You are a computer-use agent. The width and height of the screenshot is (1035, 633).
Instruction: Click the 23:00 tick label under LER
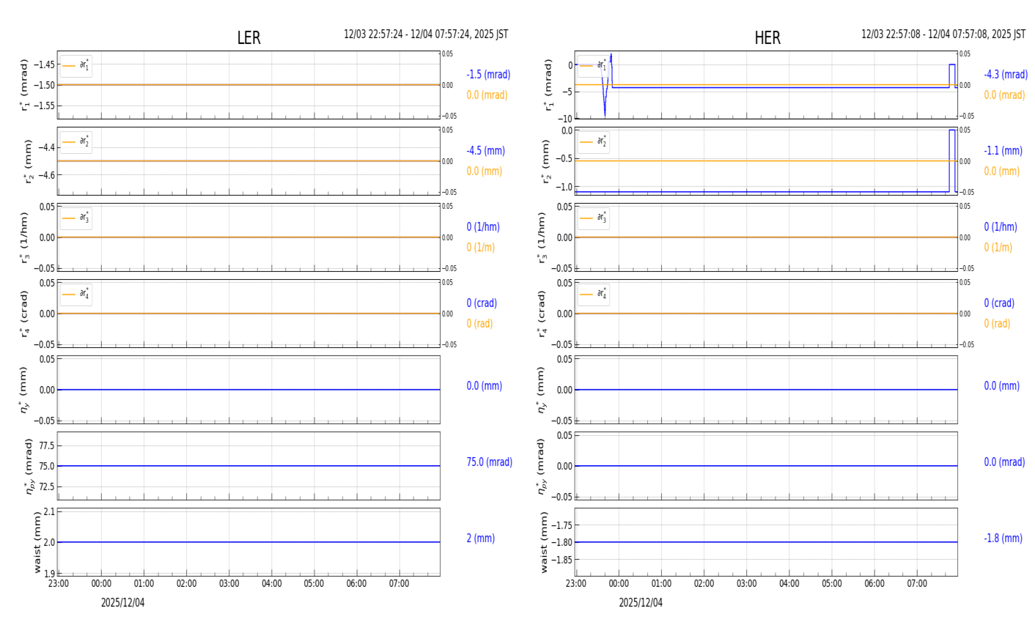point(59,584)
